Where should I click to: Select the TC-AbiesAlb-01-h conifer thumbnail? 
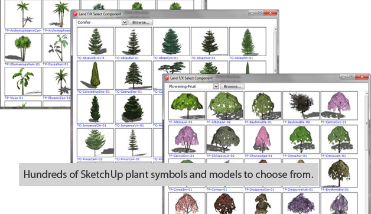pos(95,41)
